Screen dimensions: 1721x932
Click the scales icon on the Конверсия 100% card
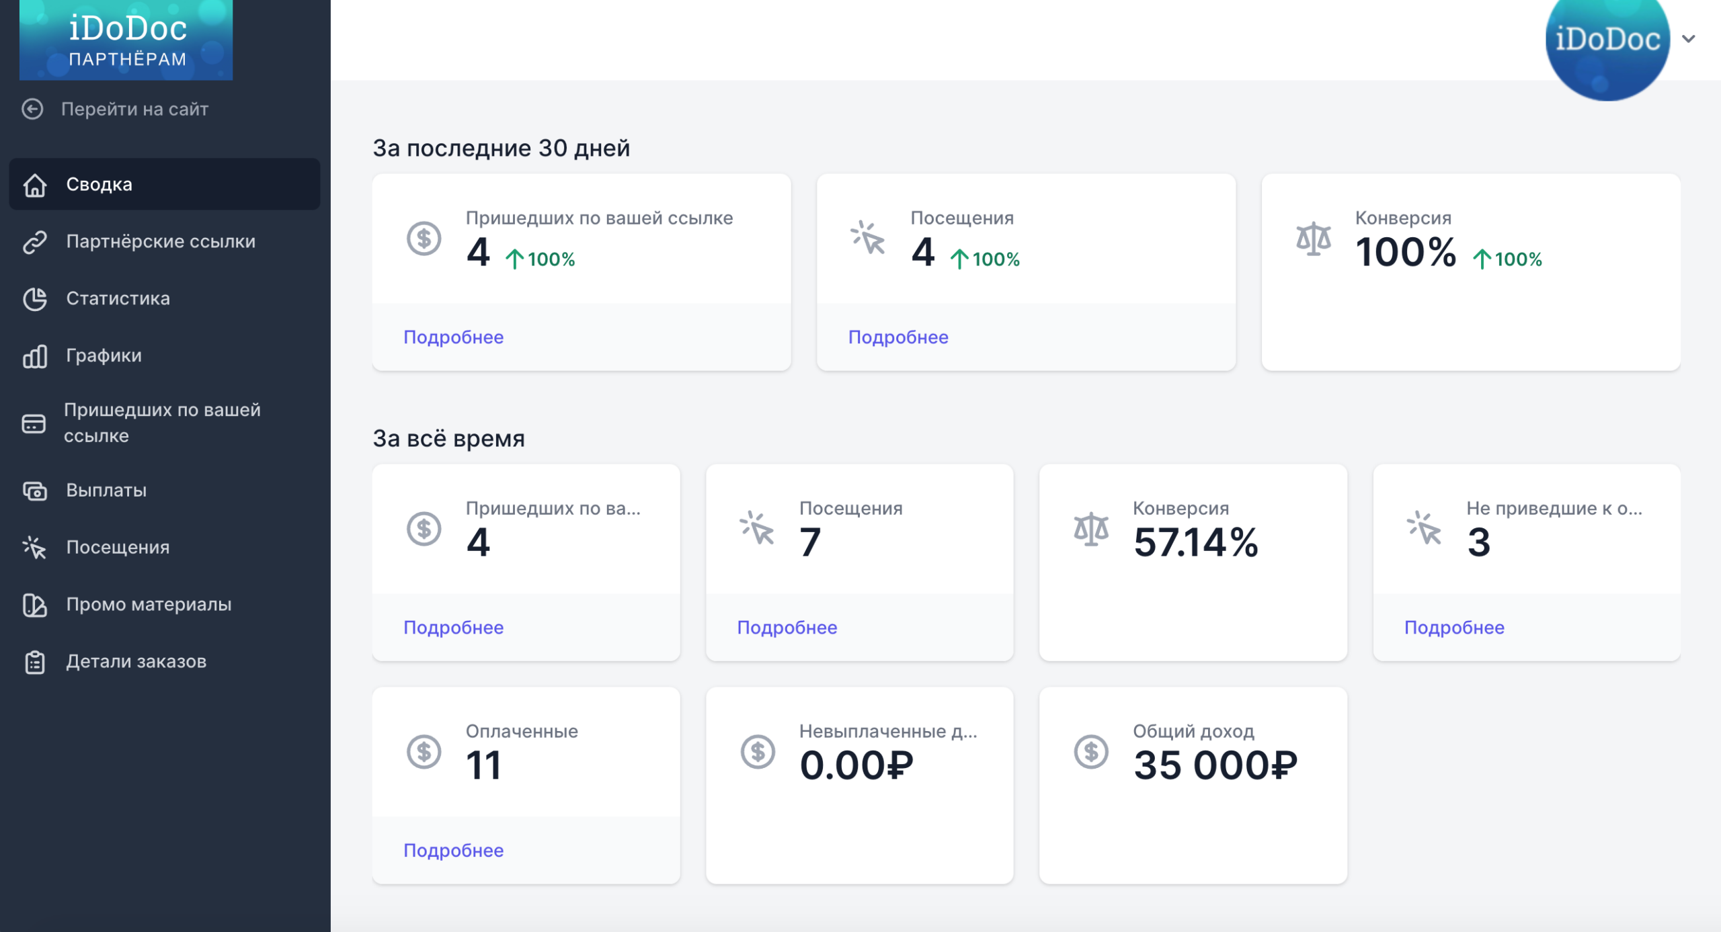1315,237
